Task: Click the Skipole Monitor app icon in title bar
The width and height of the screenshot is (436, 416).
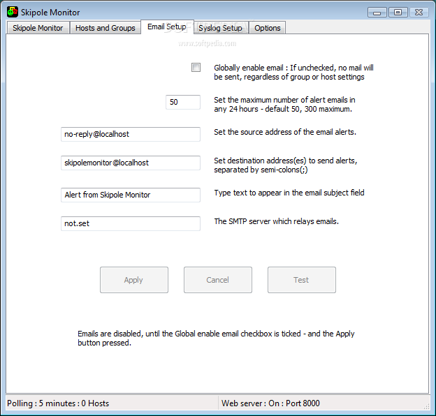Action: click(x=13, y=12)
